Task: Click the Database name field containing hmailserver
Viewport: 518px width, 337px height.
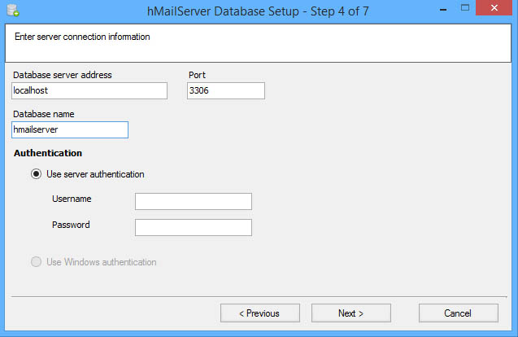Action: coord(70,129)
